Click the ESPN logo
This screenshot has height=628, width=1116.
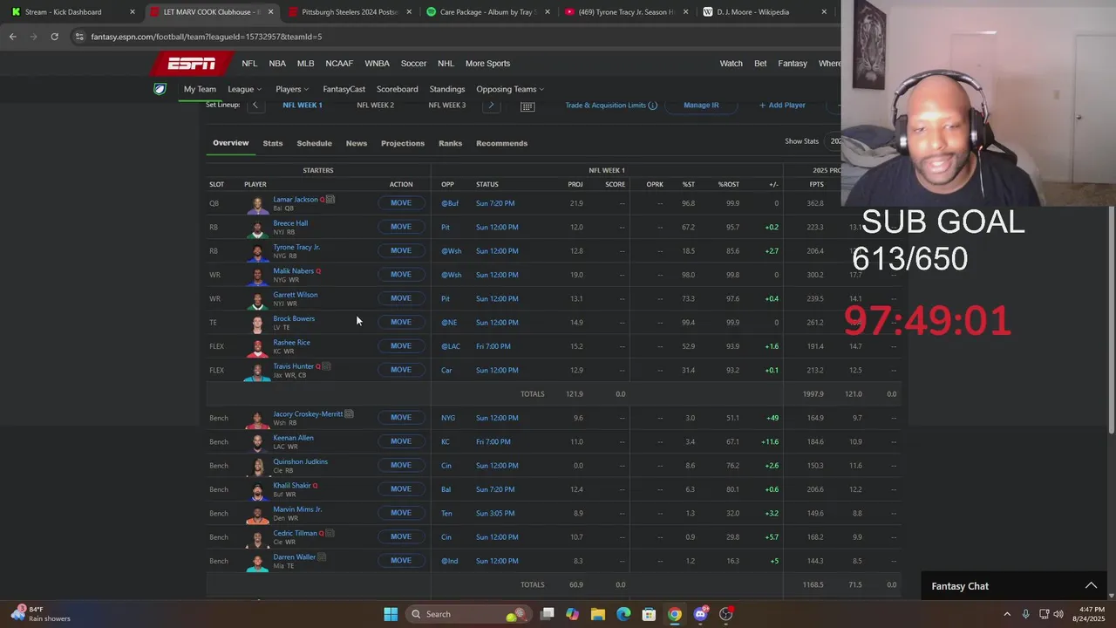point(192,64)
